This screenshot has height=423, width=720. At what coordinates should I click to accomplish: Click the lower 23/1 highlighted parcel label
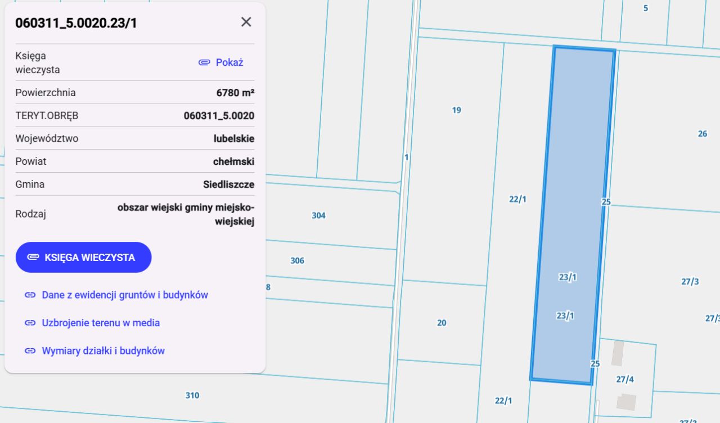565,316
